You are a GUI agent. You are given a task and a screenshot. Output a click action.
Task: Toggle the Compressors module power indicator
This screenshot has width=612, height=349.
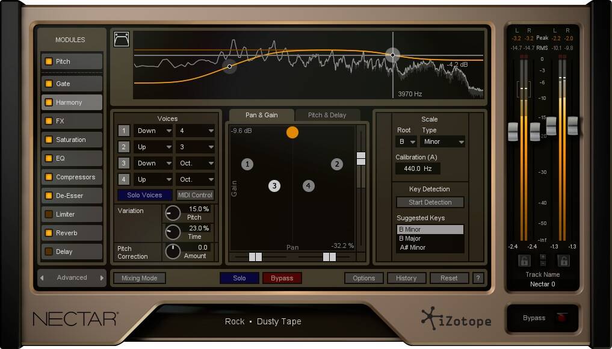[x=49, y=177]
